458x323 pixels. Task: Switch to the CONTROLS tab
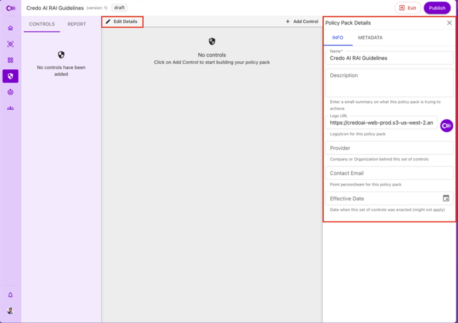click(42, 24)
